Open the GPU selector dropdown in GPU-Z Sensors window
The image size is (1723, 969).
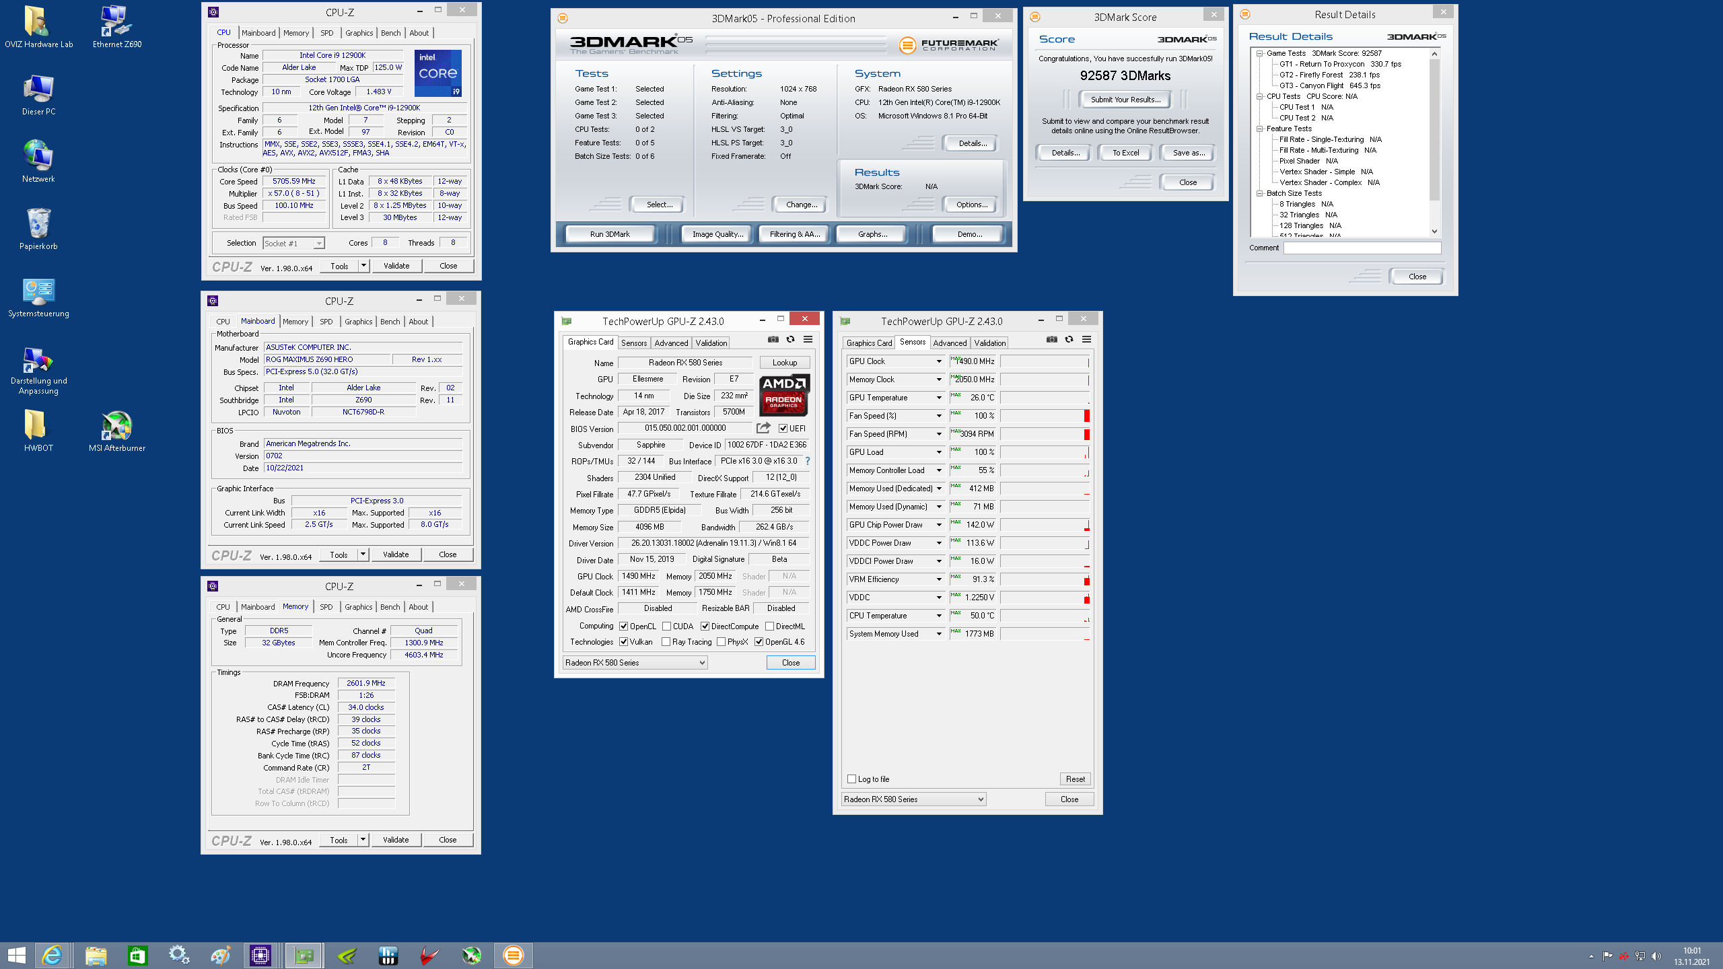coord(913,799)
